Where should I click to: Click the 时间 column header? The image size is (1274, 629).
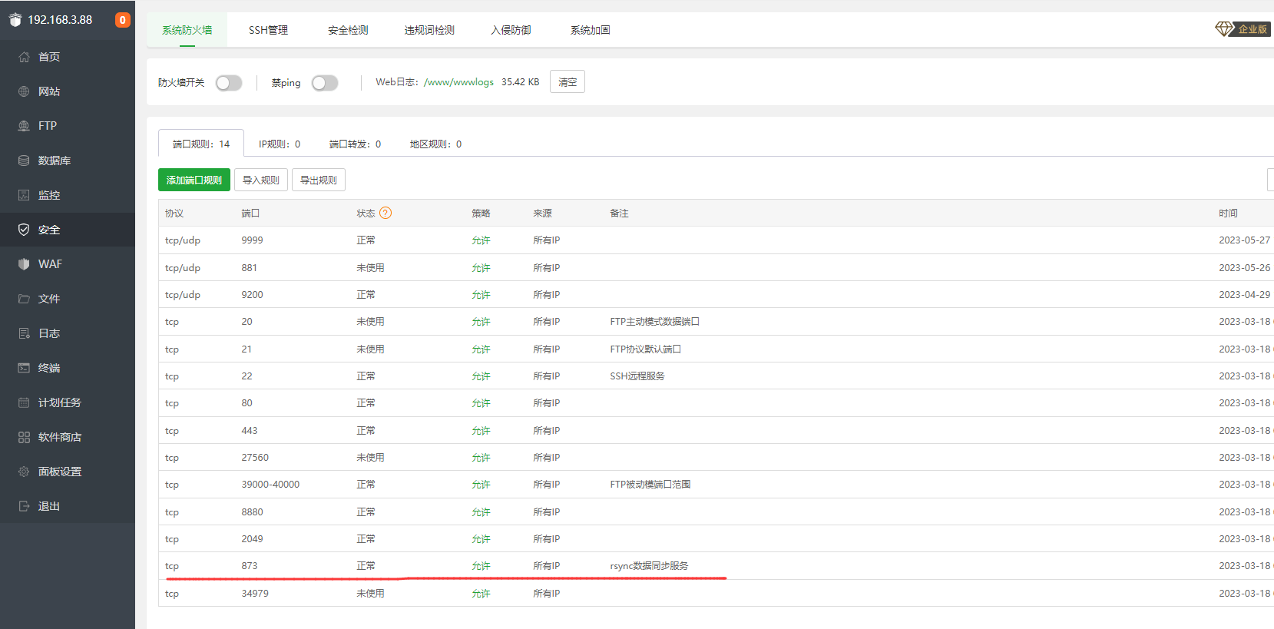coord(1228,214)
